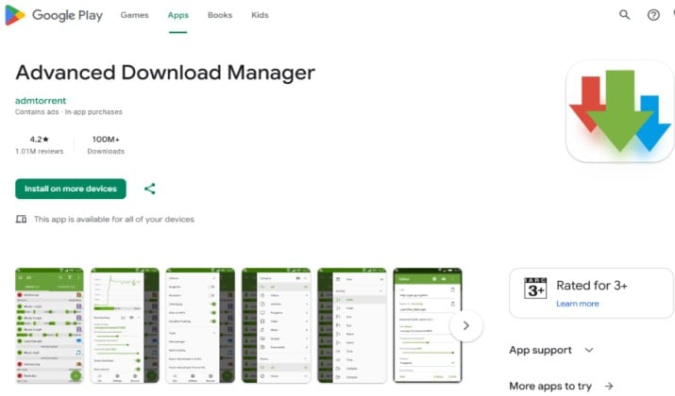Share the app via share icon
The height and width of the screenshot is (396, 675).
click(x=150, y=189)
